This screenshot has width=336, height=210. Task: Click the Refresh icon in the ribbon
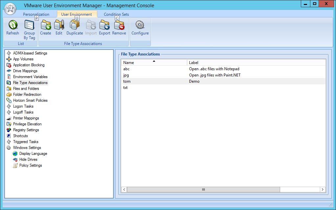coord(12,25)
